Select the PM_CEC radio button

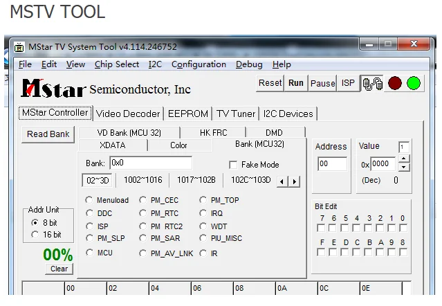143,200
